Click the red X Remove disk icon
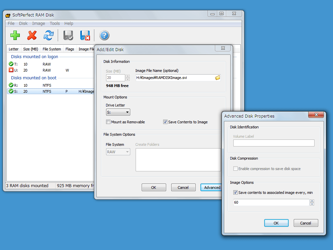Viewport: 333px width, 250px height. 32,35
